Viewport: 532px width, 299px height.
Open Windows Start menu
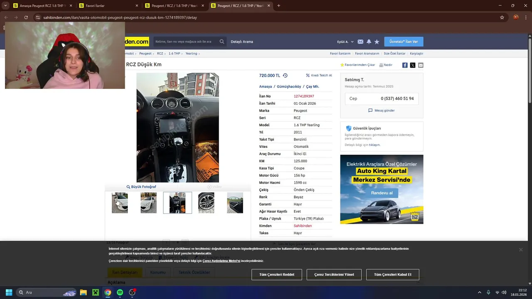pyautogui.click(x=9, y=292)
